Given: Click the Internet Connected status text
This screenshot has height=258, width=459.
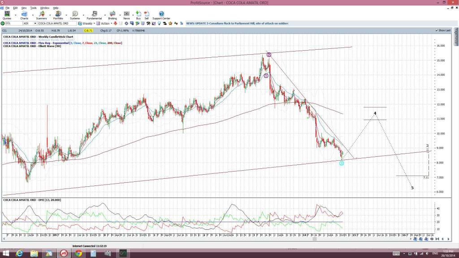Looking at the screenshot, I should tap(90, 246).
